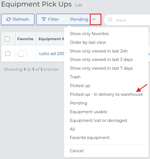Select the All filter option
The width and height of the screenshot is (150, 159).
[x=72, y=129]
